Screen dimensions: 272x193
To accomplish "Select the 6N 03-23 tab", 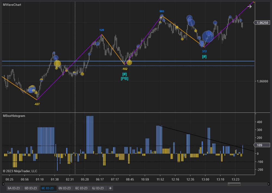I will point(64,188).
